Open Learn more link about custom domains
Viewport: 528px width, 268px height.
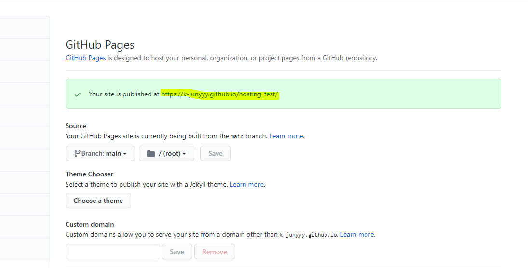click(x=357, y=234)
